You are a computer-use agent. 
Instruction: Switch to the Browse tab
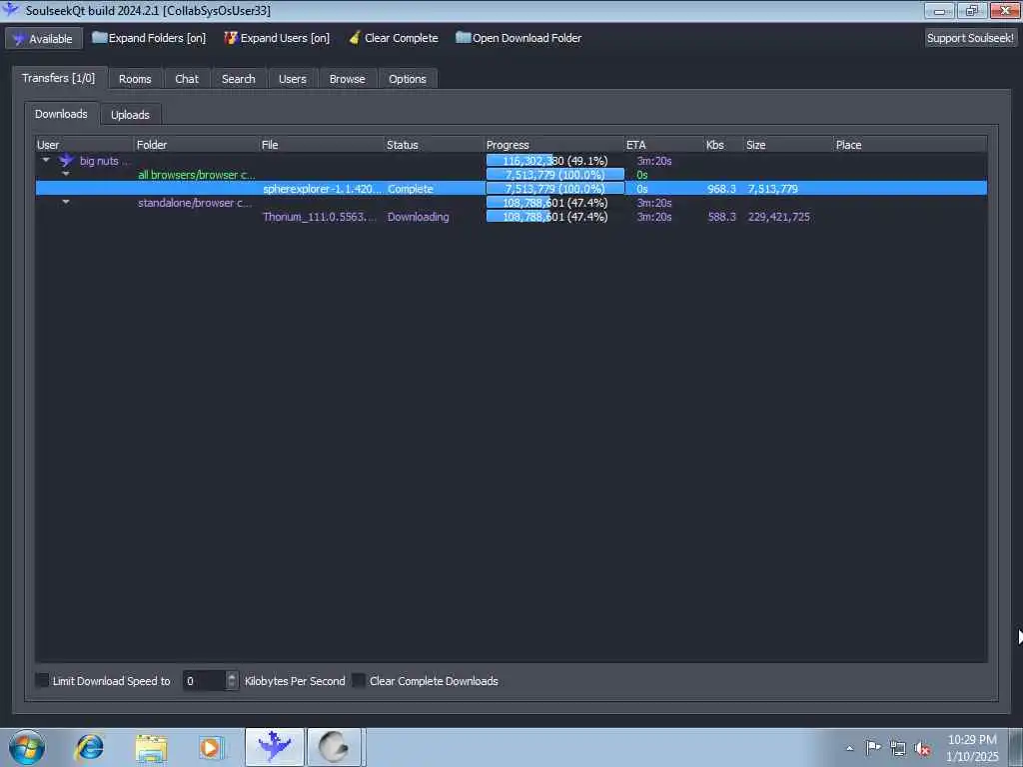tap(347, 79)
